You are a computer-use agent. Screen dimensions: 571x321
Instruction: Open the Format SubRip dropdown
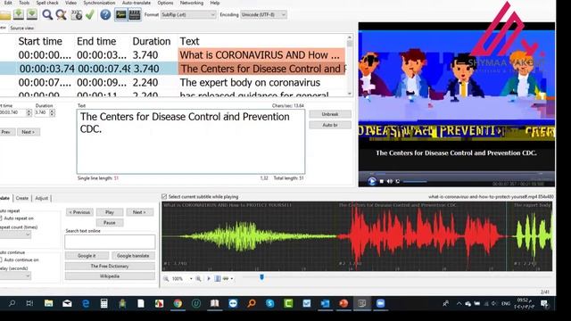[188, 14]
